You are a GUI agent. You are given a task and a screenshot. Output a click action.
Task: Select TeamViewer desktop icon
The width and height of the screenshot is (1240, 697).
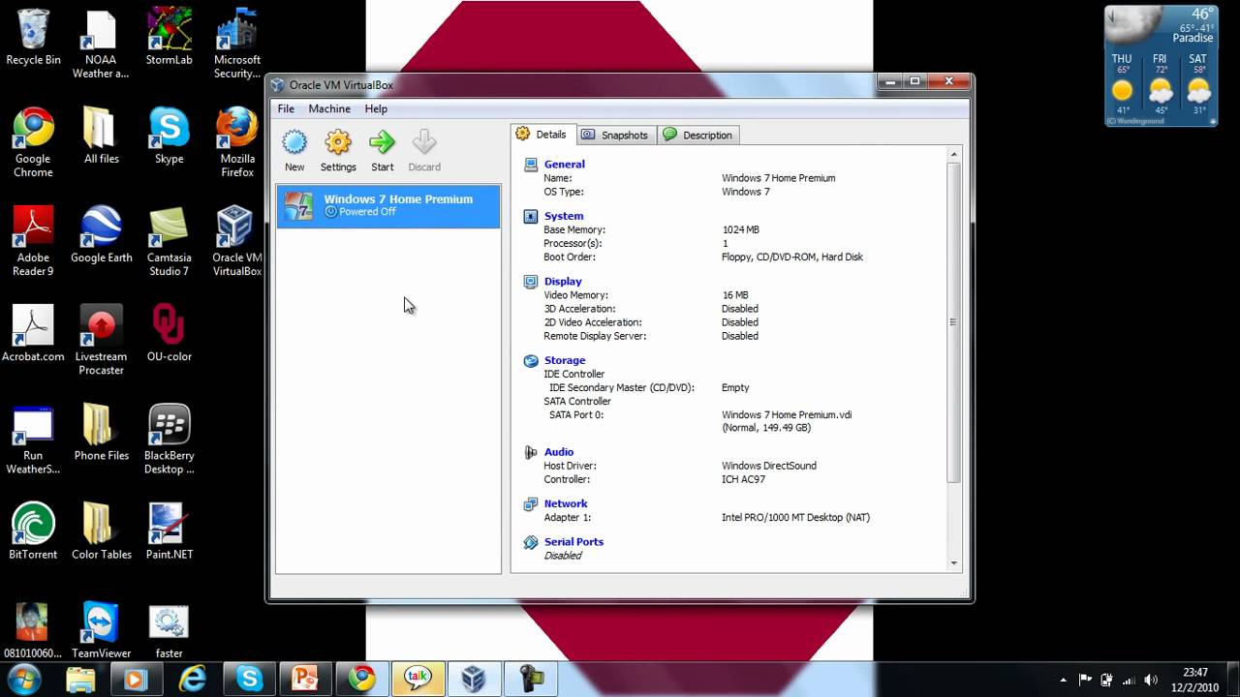[101, 629]
